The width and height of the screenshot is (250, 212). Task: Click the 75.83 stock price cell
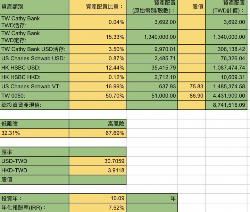coord(191,87)
